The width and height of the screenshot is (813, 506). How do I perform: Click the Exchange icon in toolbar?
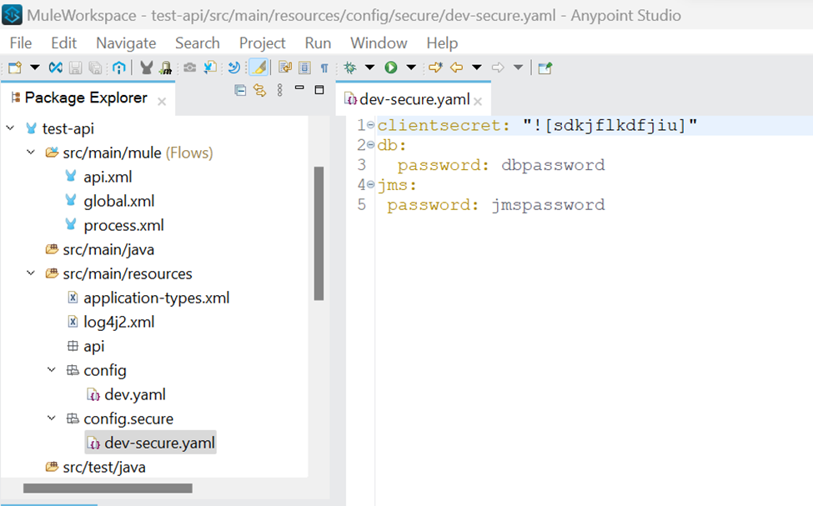55,68
